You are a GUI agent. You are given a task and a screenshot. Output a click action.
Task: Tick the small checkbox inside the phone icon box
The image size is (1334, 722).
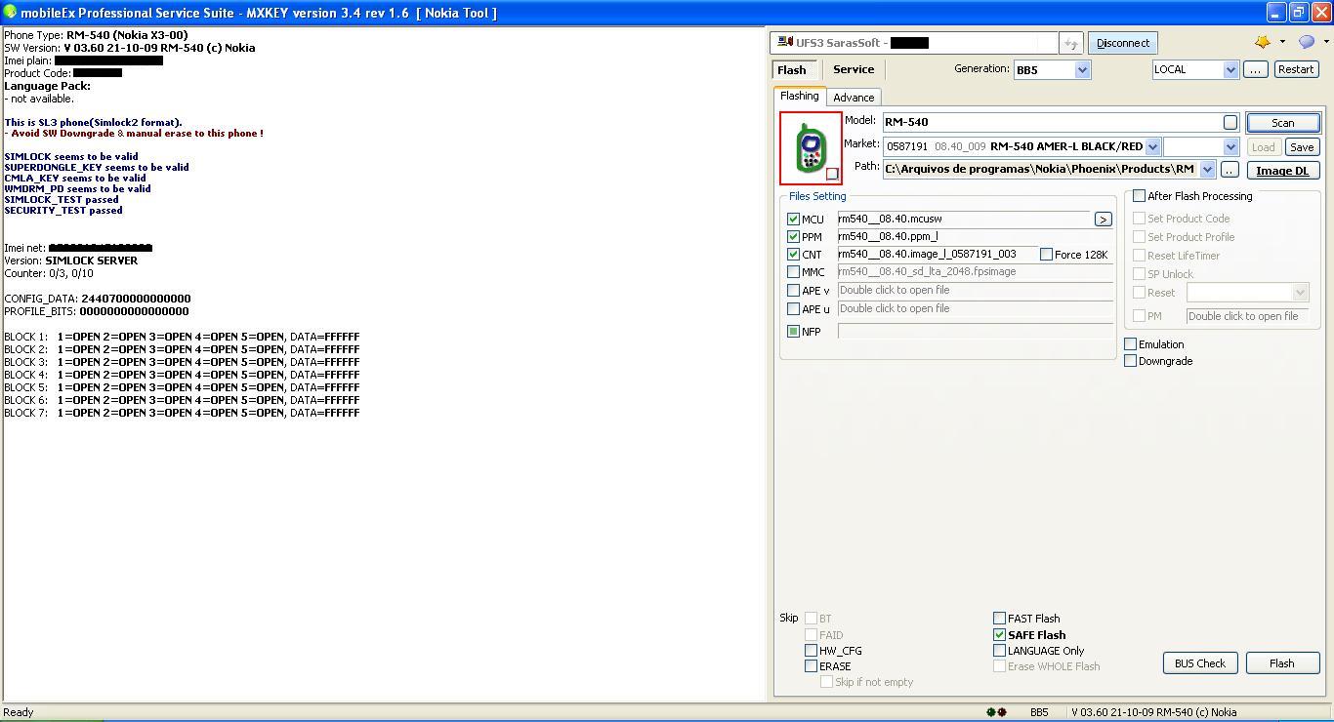[x=832, y=174]
